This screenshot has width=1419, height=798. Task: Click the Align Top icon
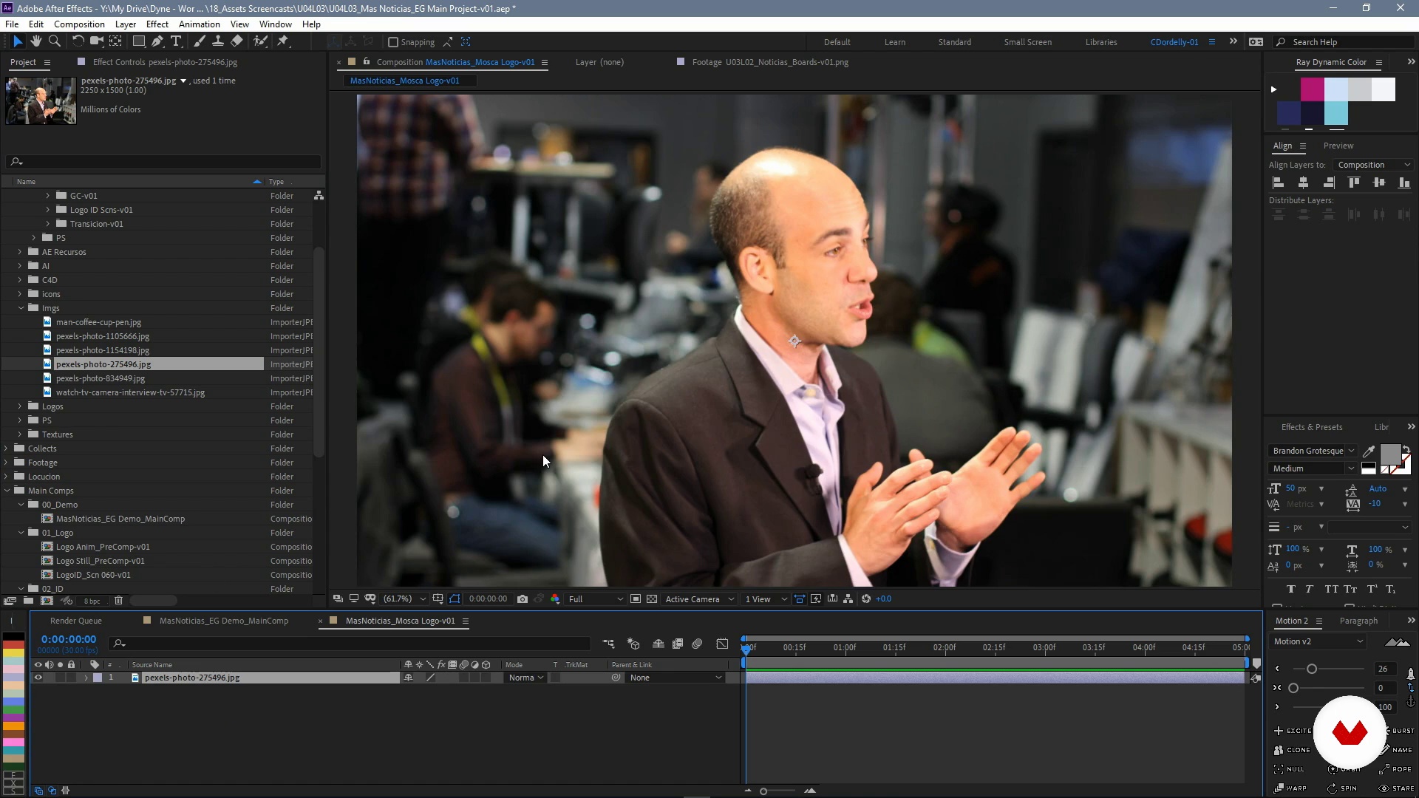pyautogui.click(x=1354, y=183)
